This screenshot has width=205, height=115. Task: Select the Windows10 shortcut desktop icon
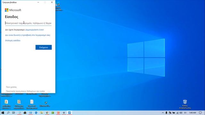(x=45, y=104)
